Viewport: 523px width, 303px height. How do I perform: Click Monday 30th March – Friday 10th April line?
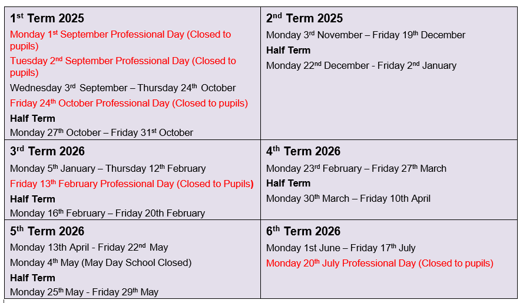(348, 199)
